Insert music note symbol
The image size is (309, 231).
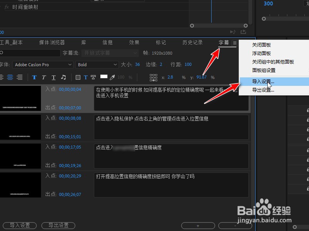pyautogui.click(x=63, y=77)
